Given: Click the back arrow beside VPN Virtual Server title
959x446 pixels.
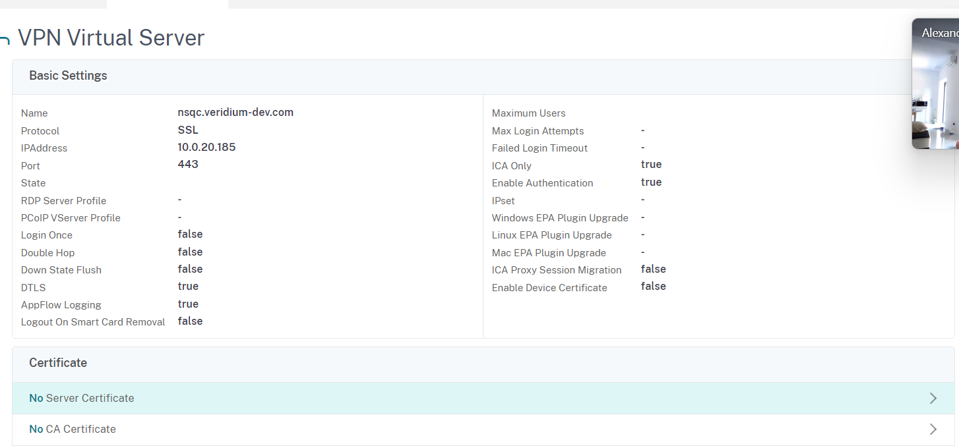Looking at the screenshot, I should (5, 38).
